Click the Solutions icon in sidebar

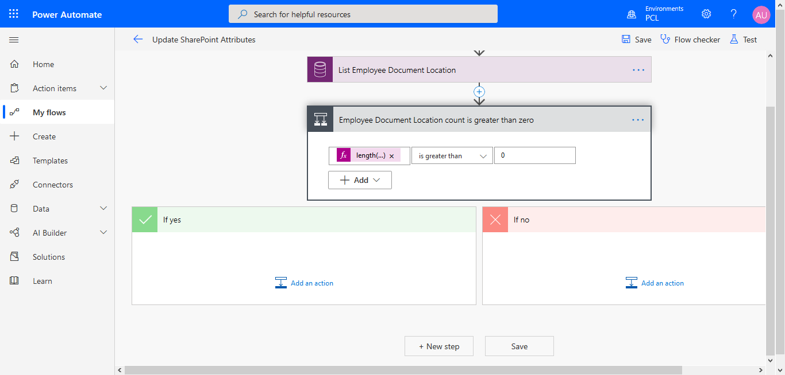coord(15,257)
